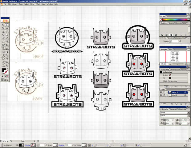Screen dimensions: 191x148
Task: Switch to the Graphic Styles tab
Action: [175, 69]
